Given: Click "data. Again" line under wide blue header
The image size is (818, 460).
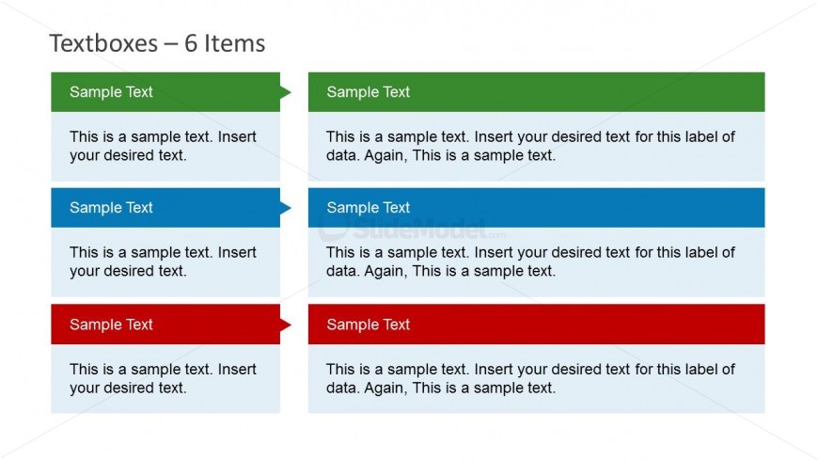Looking at the screenshot, I should click(441, 271).
